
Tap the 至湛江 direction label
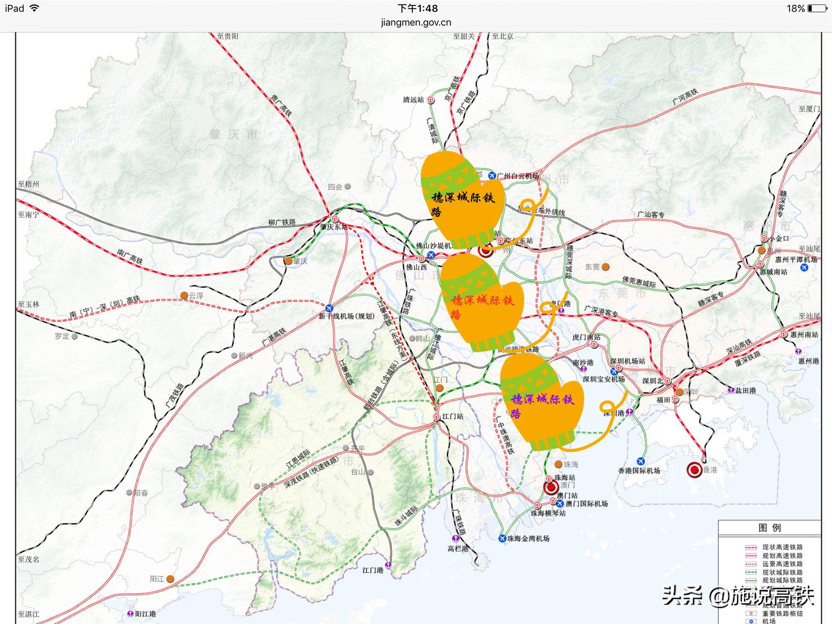tap(28, 614)
